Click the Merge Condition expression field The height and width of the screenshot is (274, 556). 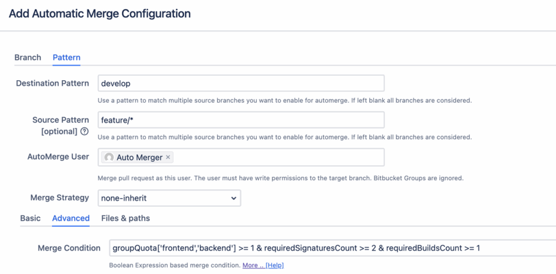tap(331, 248)
